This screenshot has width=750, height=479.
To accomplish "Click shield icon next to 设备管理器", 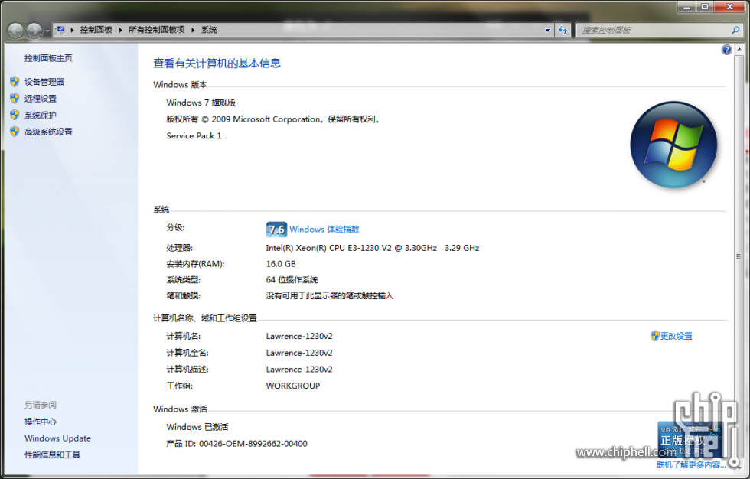I will click(15, 82).
